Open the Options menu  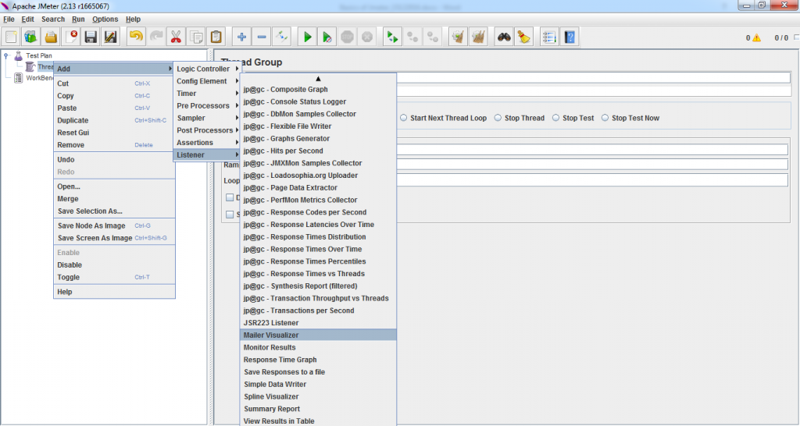105,20
